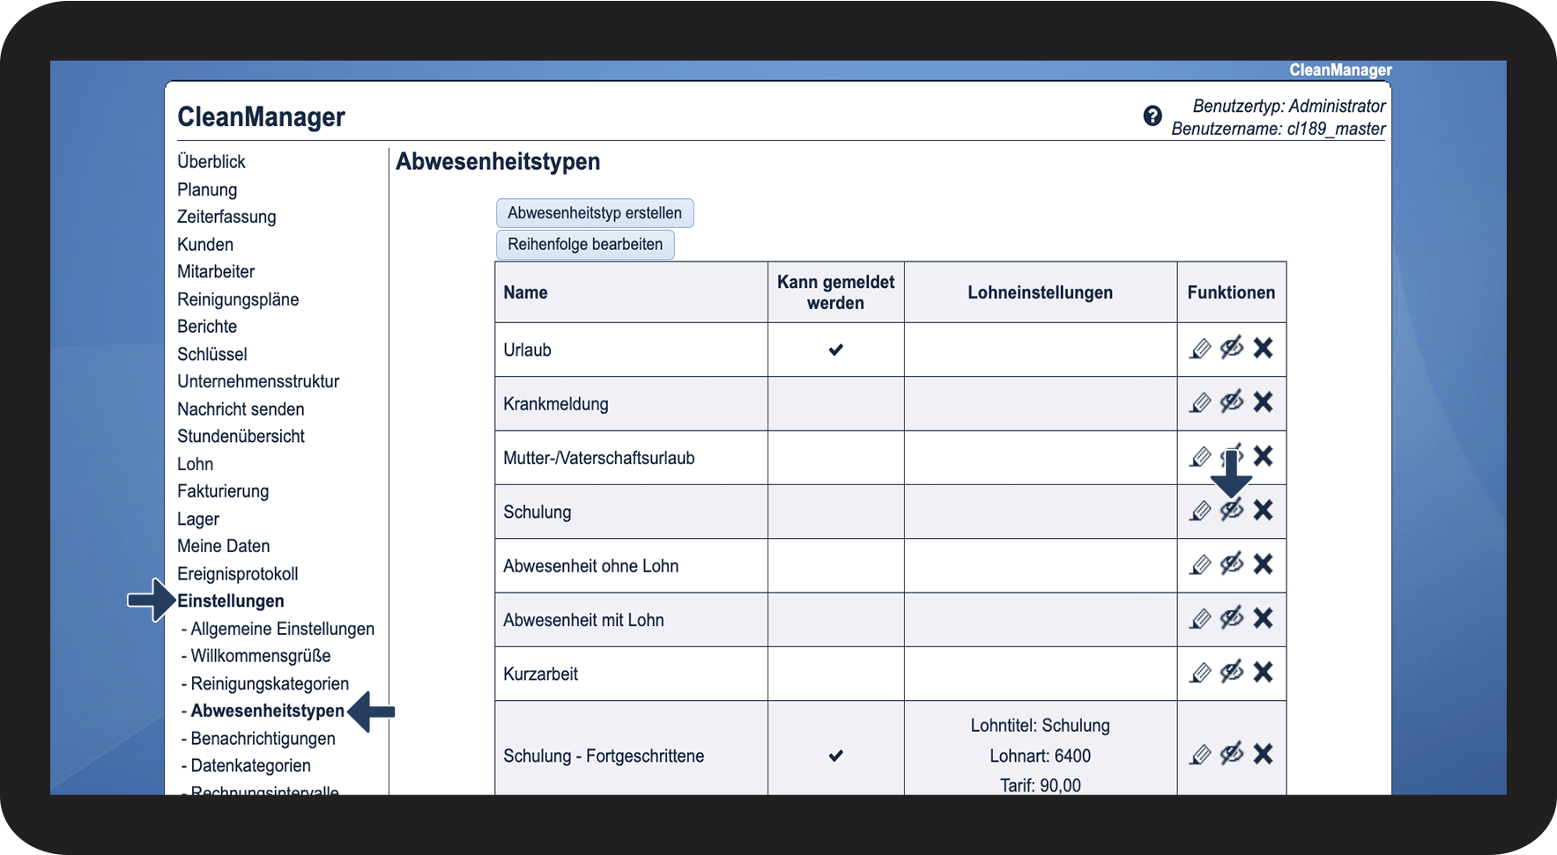Open Lager in the sidebar

click(x=198, y=520)
